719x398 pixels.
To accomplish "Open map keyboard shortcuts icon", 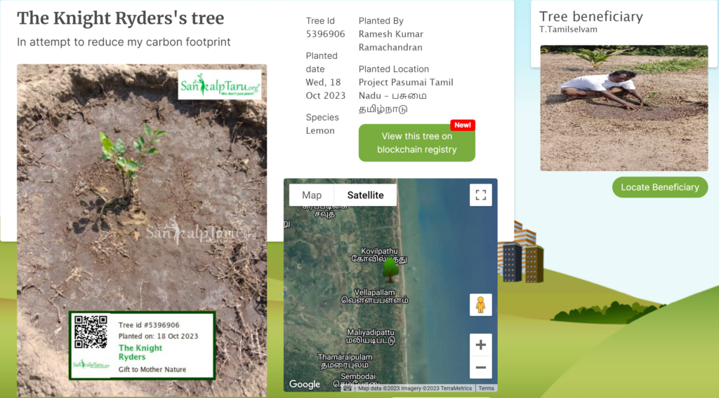I will (x=348, y=388).
